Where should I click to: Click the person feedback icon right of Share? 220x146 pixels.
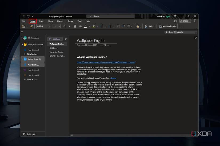(x=195, y=21)
